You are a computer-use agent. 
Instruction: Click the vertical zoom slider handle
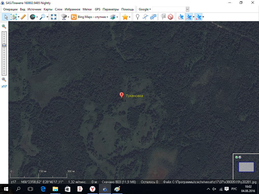pyautogui.click(x=4, y=45)
